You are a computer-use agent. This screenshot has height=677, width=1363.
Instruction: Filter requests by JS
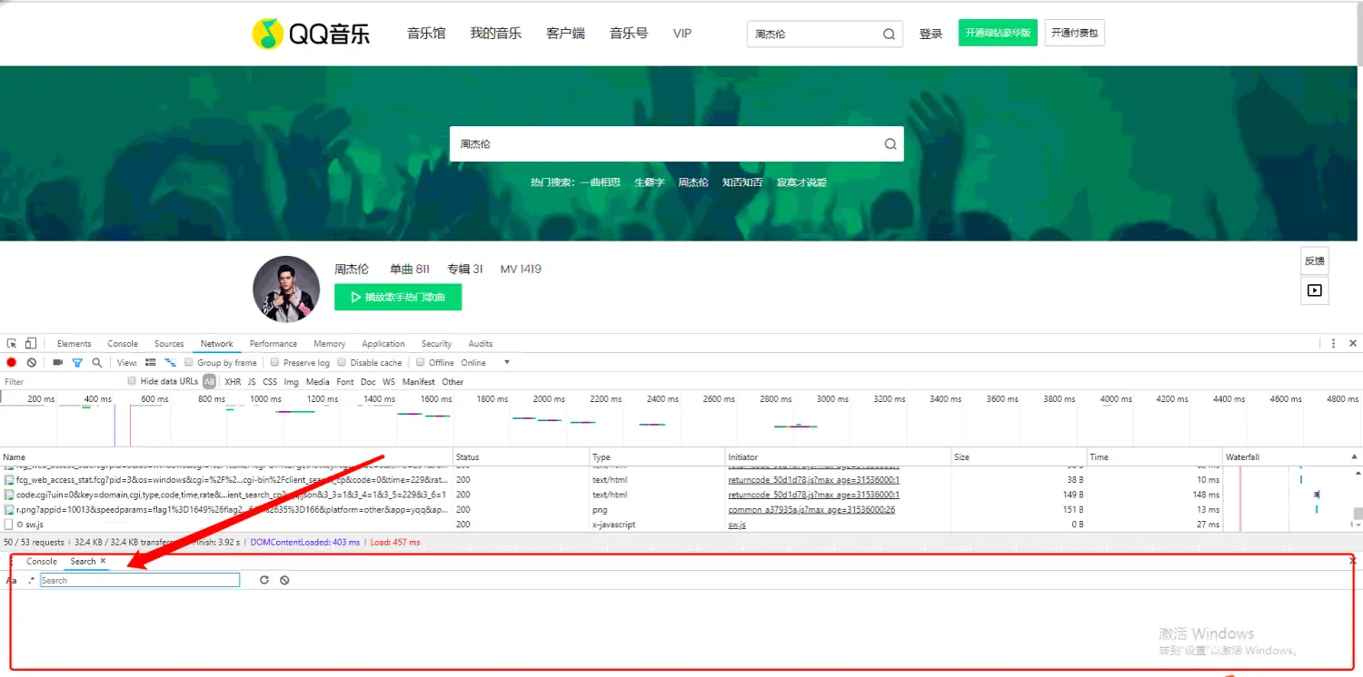click(x=252, y=382)
